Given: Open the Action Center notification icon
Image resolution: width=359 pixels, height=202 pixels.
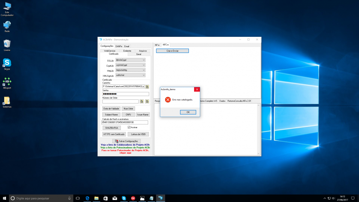Looking at the screenshot, I should click(x=353, y=198).
